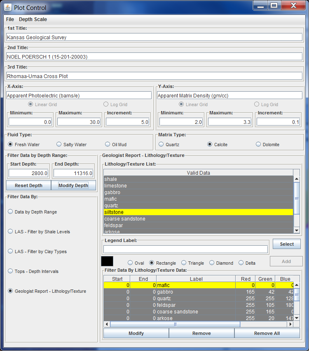Click the Remove All button
Screen dimensions: 309x351
[x=267, y=333]
